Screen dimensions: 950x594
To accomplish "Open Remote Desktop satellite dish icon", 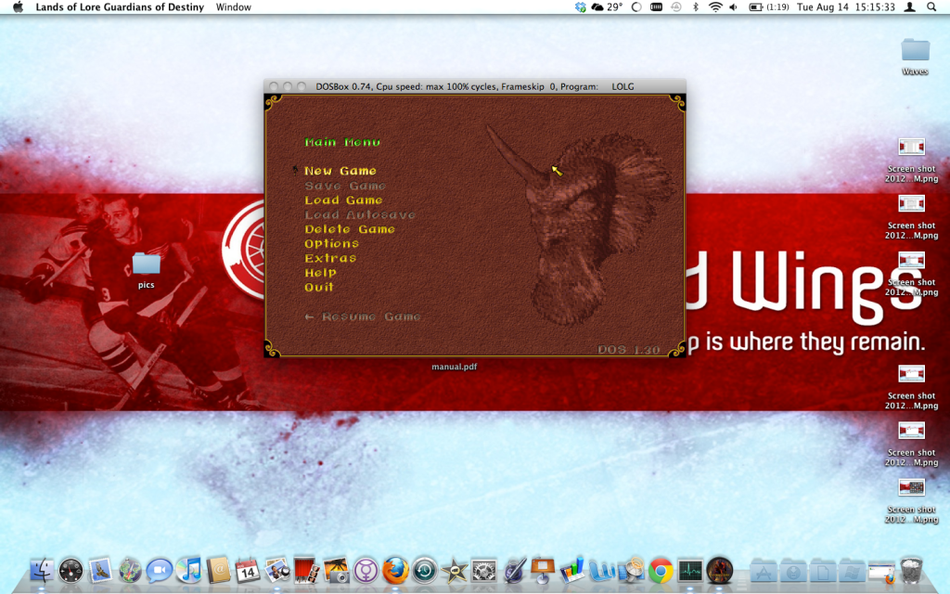I will tap(631, 571).
